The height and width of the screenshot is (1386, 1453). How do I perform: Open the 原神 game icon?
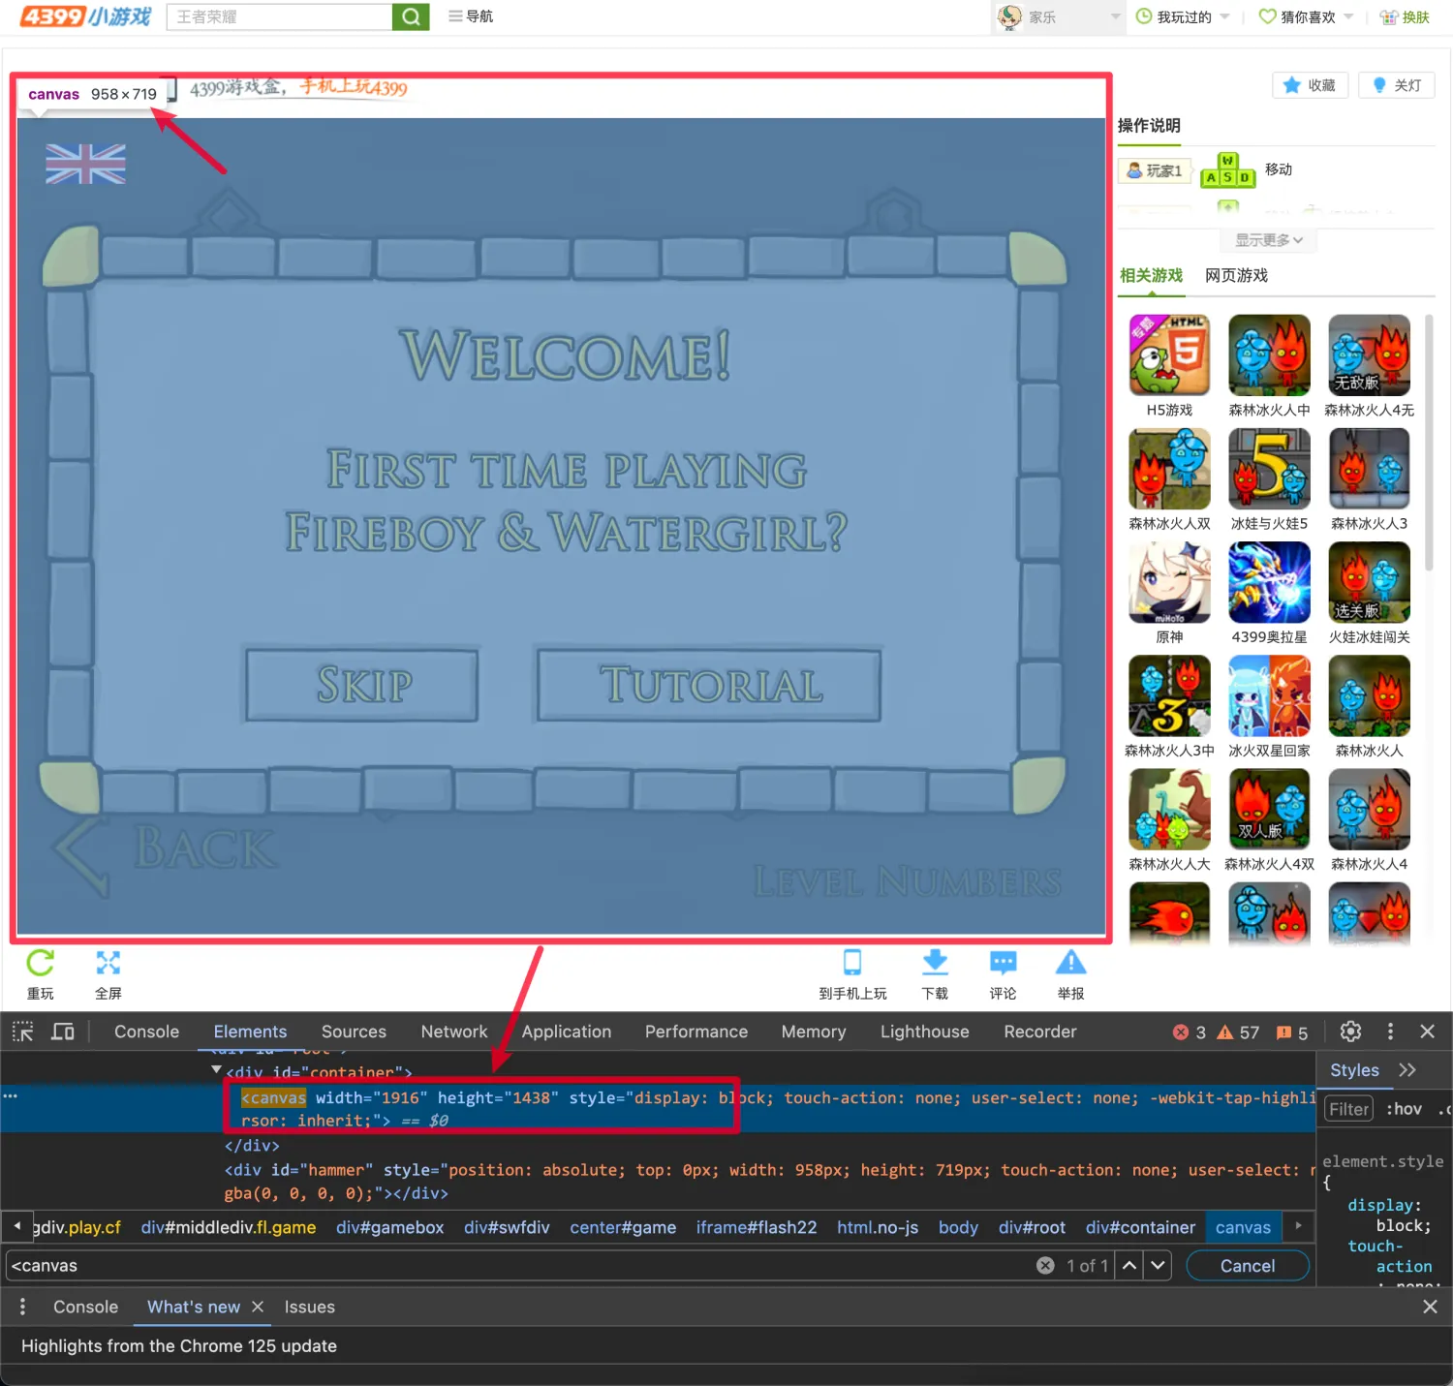(1169, 582)
